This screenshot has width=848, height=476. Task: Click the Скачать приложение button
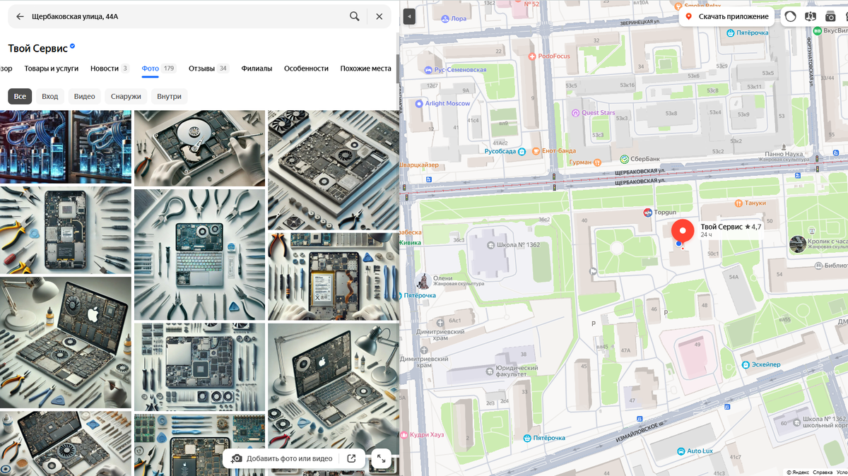727,16
